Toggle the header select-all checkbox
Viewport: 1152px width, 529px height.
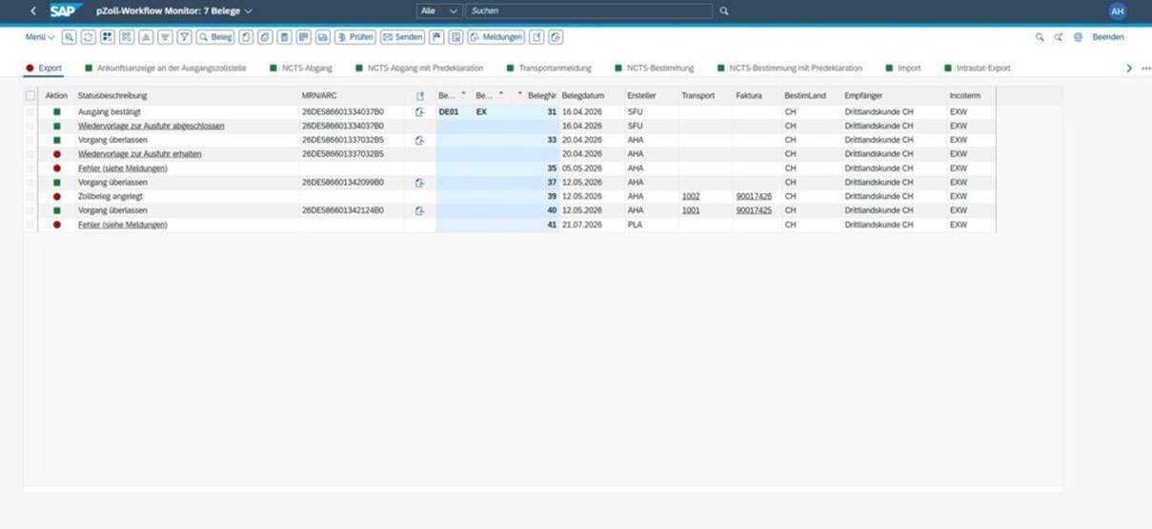(30, 96)
